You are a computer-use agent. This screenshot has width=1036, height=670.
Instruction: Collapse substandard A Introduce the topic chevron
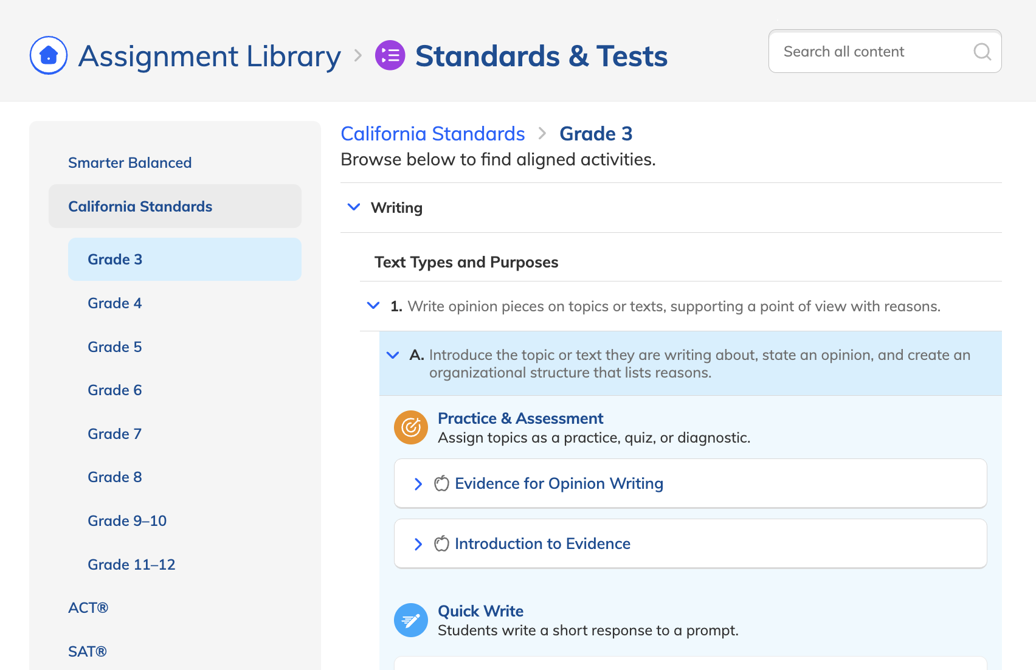coord(393,355)
